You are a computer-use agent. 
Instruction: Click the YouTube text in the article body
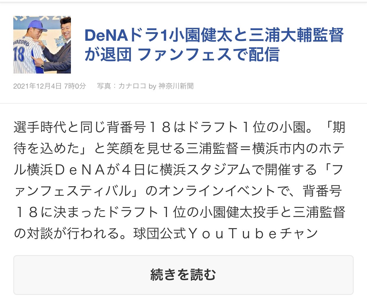pos(233,234)
